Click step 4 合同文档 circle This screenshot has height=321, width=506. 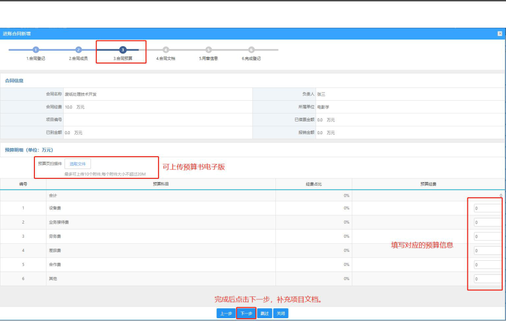[x=166, y=49]
